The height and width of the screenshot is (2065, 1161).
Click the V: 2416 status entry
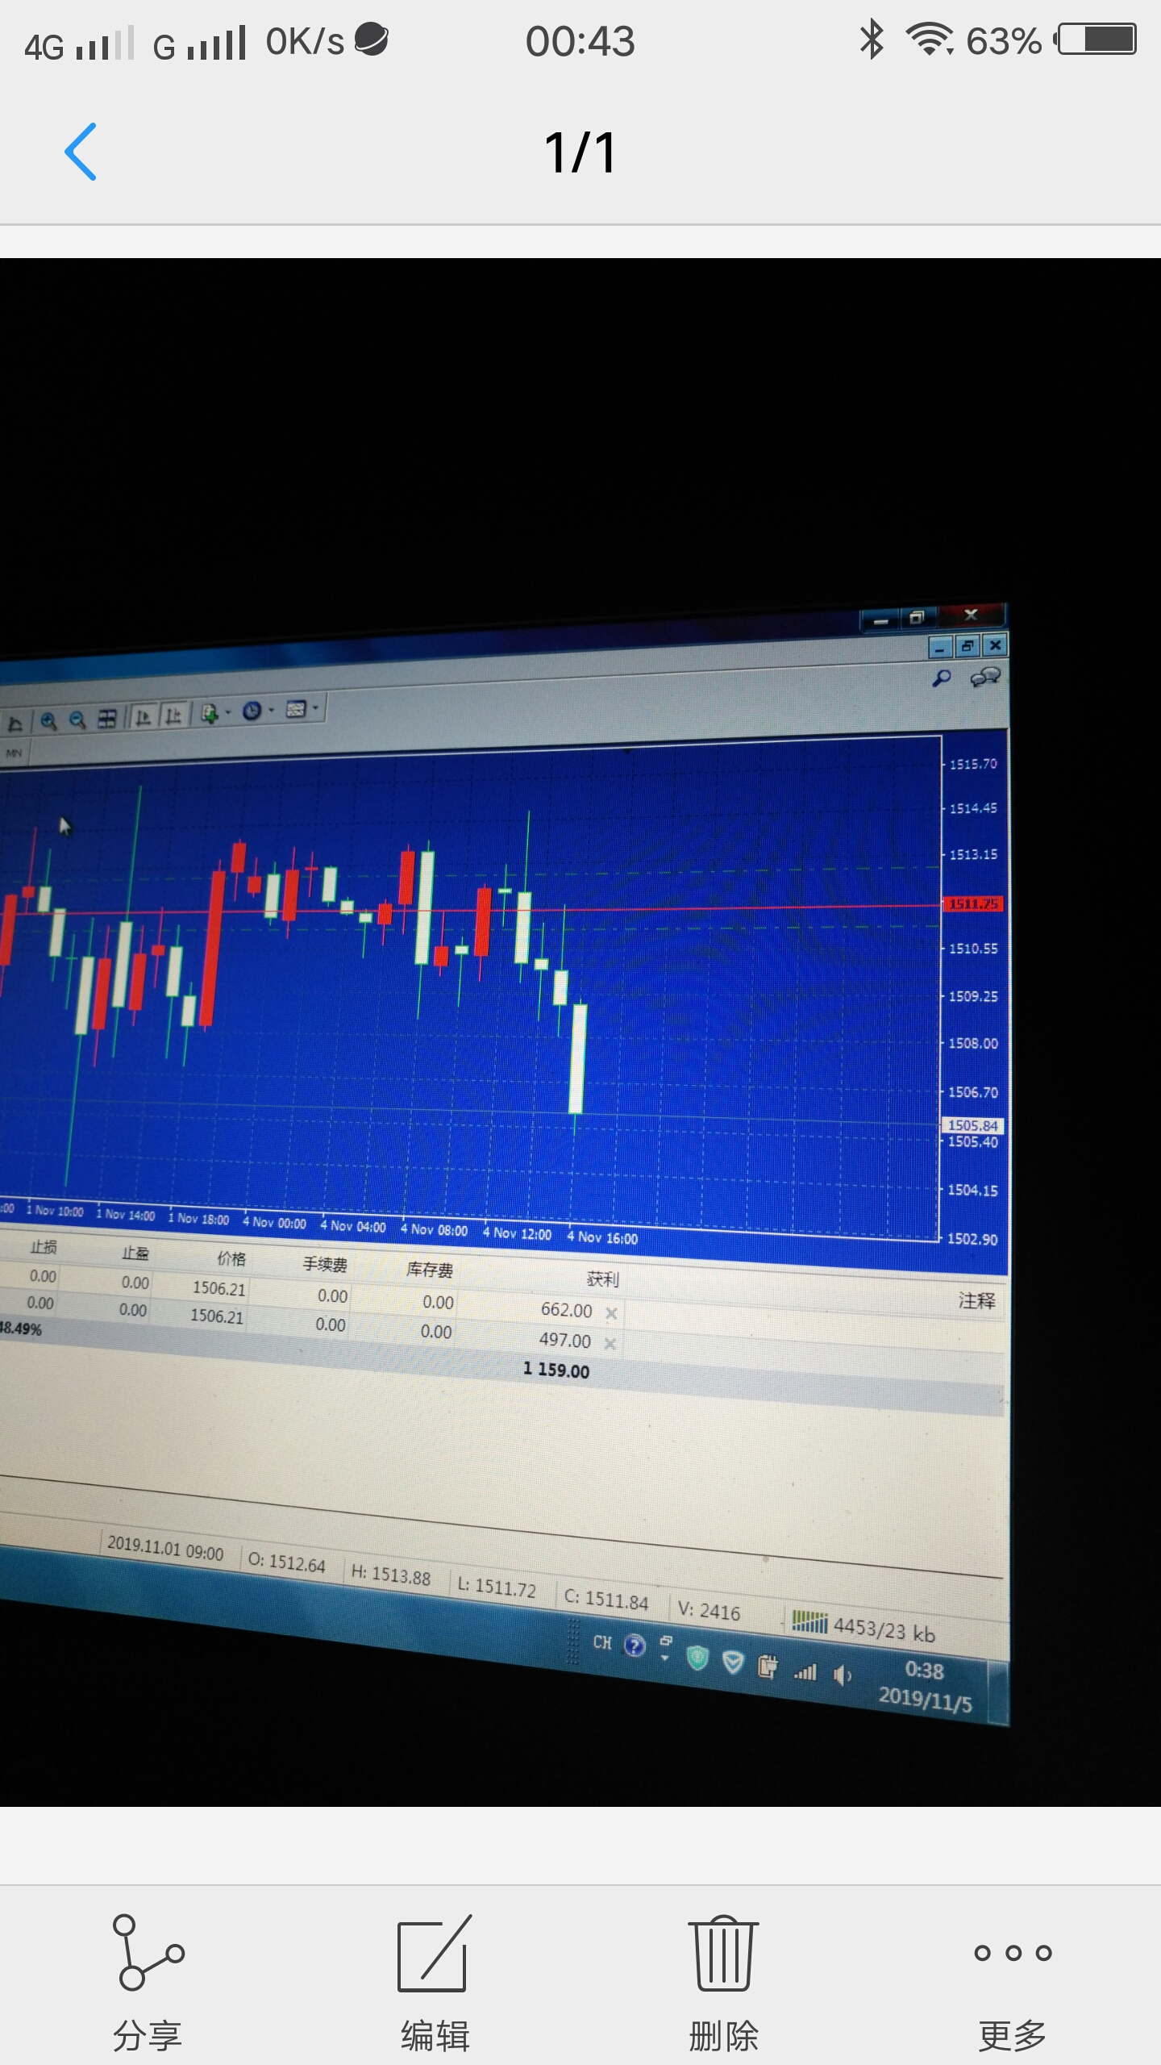[x=709, y=1610]
